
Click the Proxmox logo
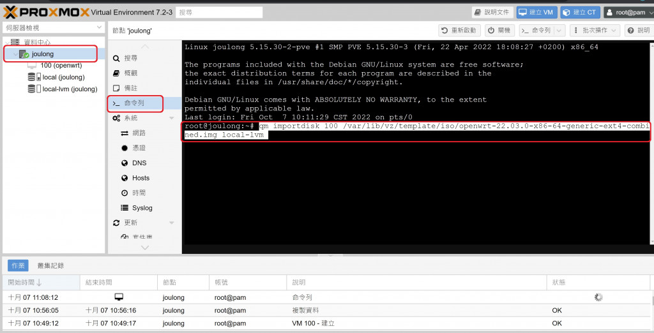[x=46, y=12]
